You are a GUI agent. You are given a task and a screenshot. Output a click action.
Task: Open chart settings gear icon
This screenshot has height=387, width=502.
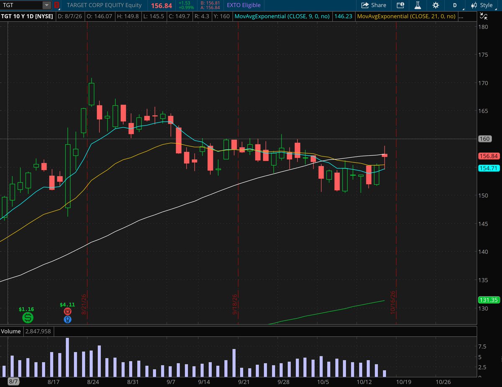click(435, 5)
